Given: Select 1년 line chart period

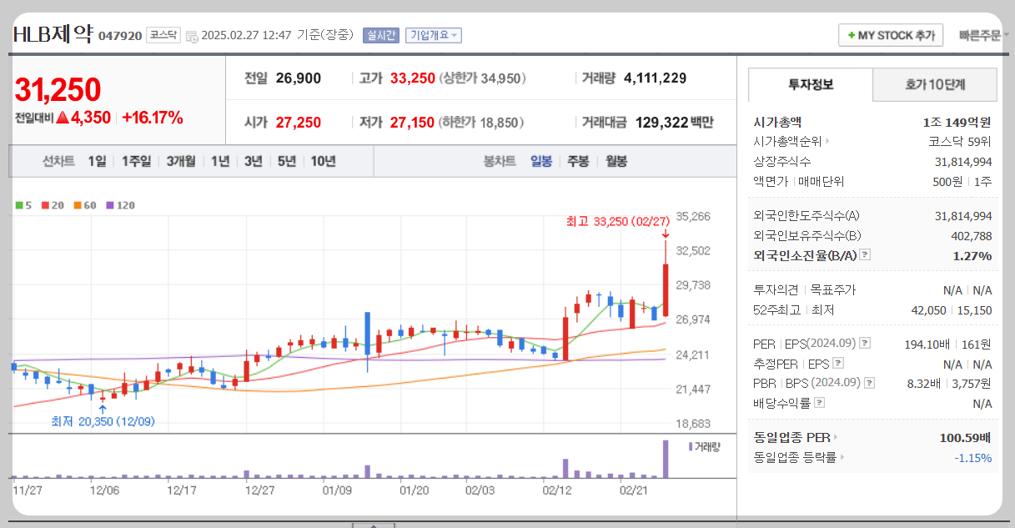Looking at the screenshot, I should click(220, 161).
